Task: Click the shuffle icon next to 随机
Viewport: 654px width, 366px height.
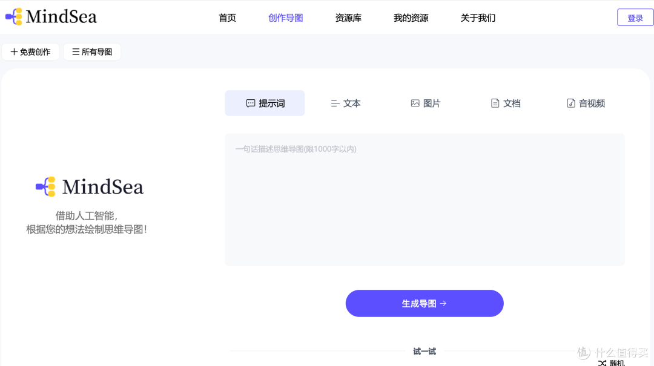Action: click(602, 363)
